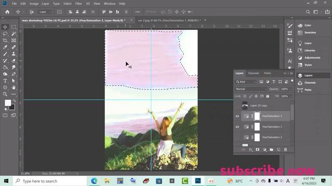Open the Fill value dropdown

click(291, 96)
